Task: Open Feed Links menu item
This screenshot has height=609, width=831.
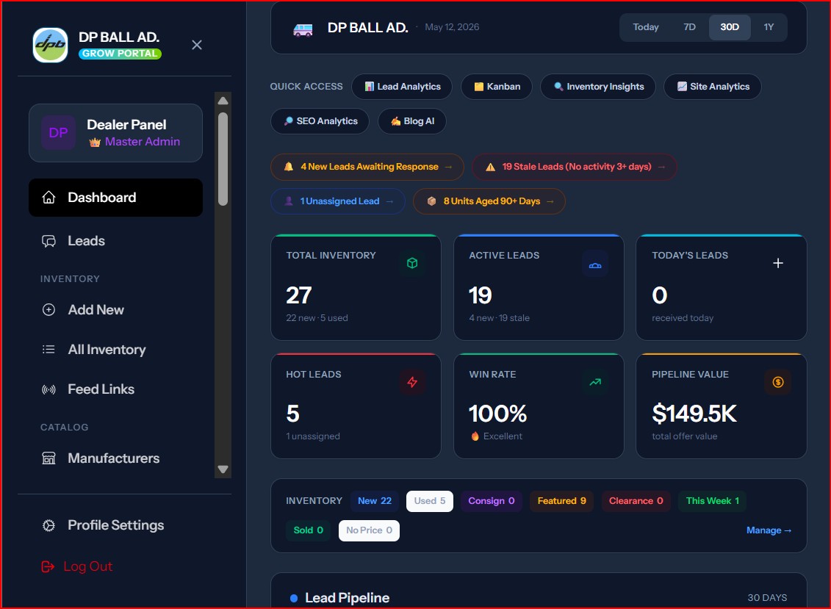Action: point(115,389)
